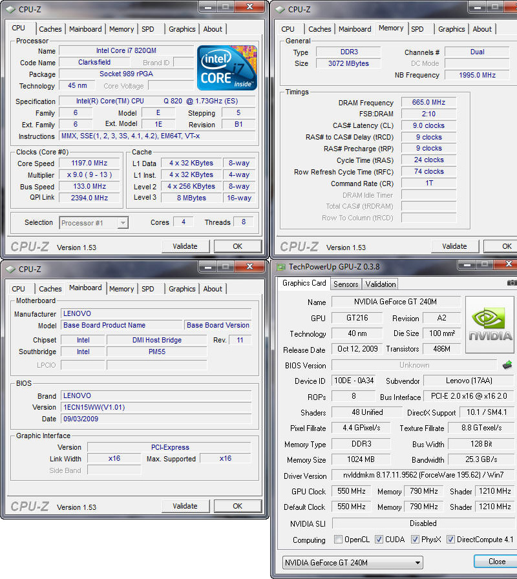
Task: Switch to the Sensors tab in GPU-Z
Action: click(x=346, y=284)
